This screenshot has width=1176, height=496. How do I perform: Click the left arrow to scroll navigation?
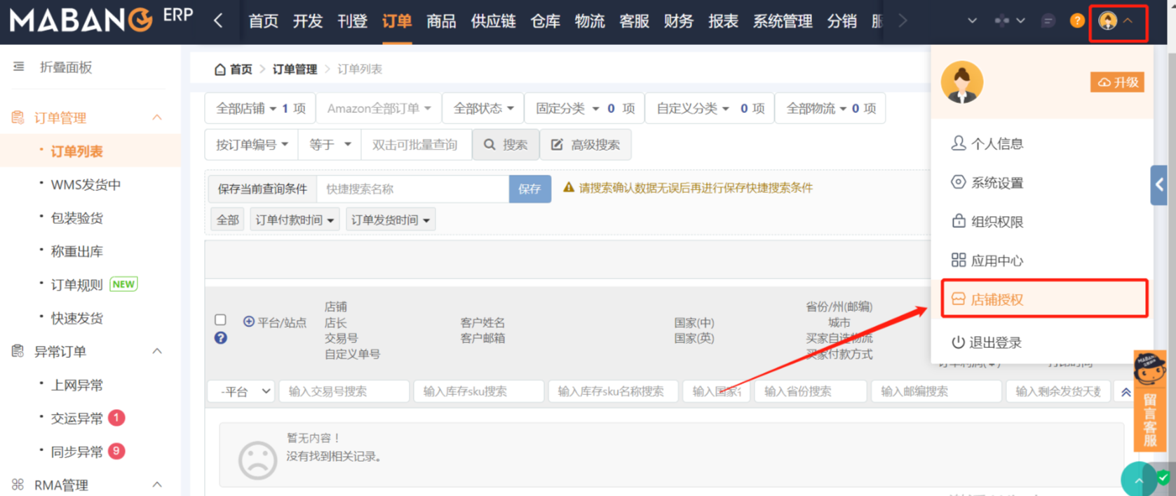(218, 21)
